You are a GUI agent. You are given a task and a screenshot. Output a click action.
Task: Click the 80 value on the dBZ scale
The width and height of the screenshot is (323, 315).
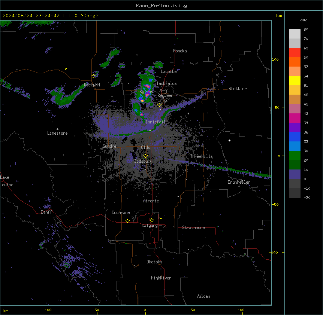(x=306, y=30)
